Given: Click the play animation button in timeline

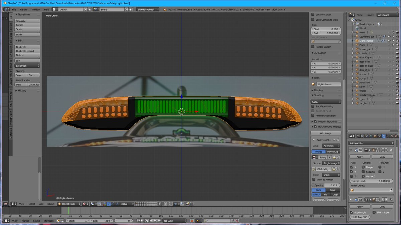Looking at the screenshot, I should coord(151,221).
